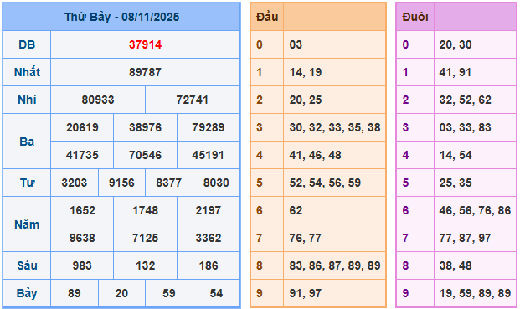Image resolution: width=520 pixels, height=309 pixels.
Task: Click Đầu row 6 value 62
Action: click(x=296, y=210)
